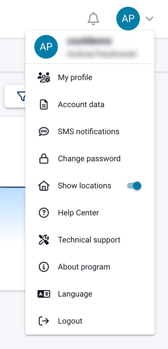168x349 pixels.
Task: Open the Help Center
Action: pyautogui.click(x=90, y=213)
